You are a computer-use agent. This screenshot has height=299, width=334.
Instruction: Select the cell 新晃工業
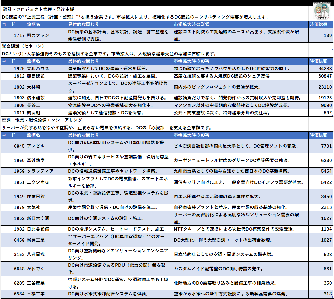[46, 240]
